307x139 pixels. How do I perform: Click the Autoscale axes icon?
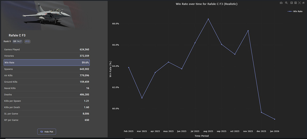299,3
